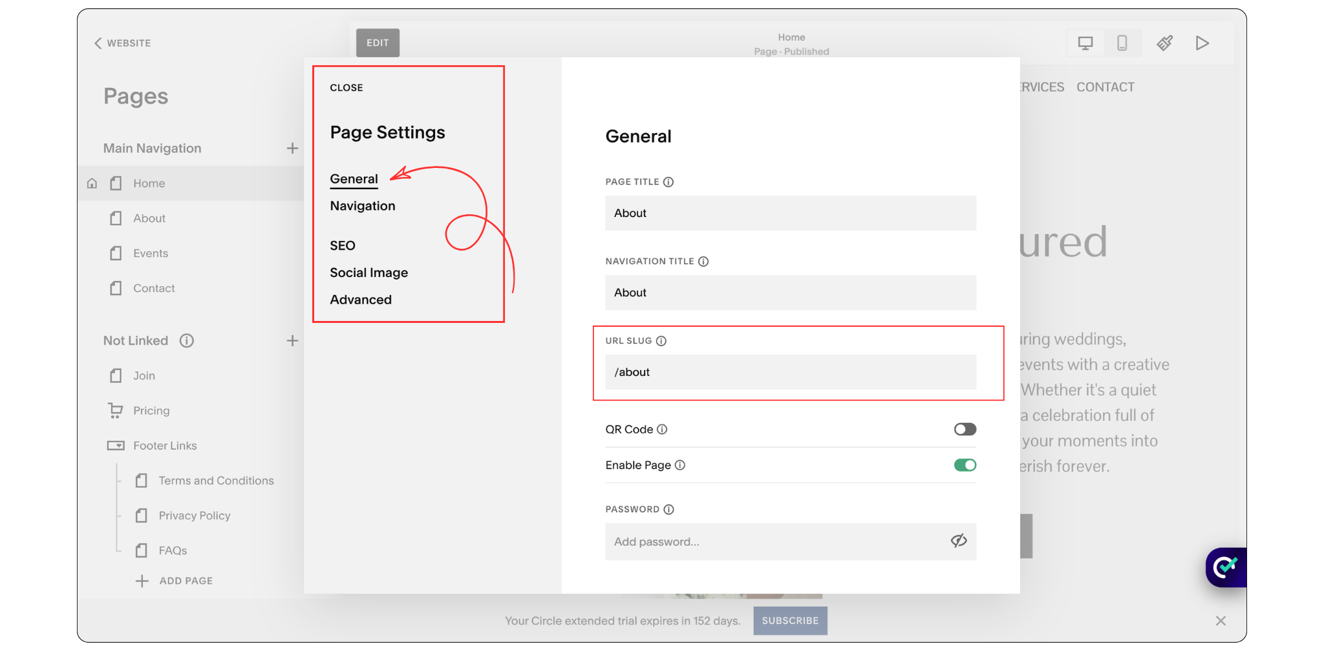Go back to Website menu
Screen dimensions: 1324x651
(x=123, y=43)
